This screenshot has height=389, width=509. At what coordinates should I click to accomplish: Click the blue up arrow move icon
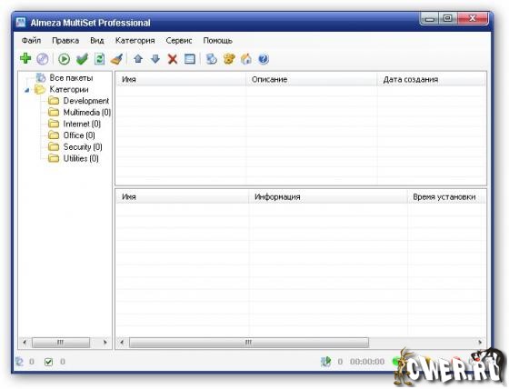click(138, 59)
